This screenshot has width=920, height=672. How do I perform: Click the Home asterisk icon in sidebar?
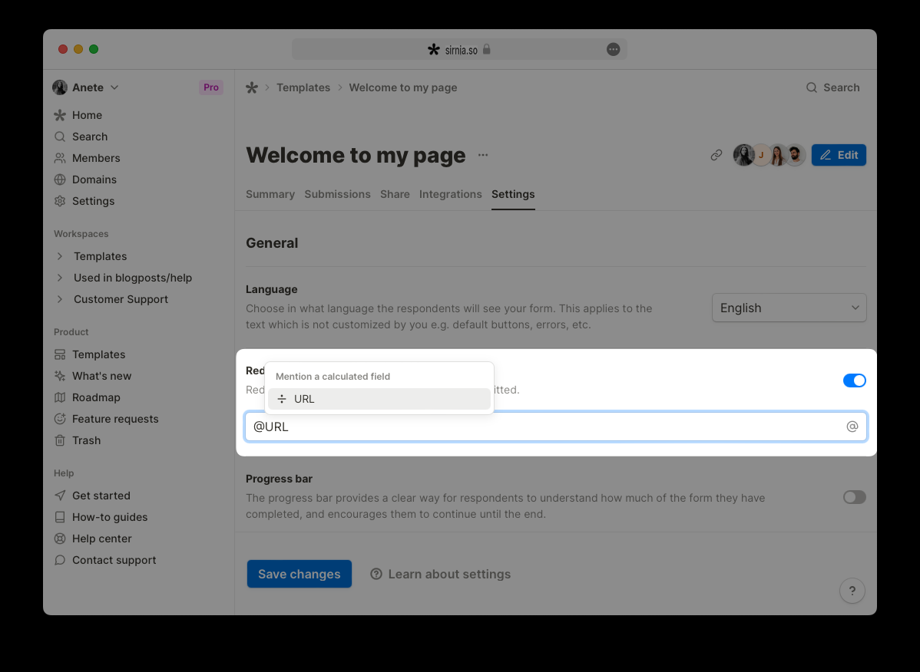click(x=60, y=115)
